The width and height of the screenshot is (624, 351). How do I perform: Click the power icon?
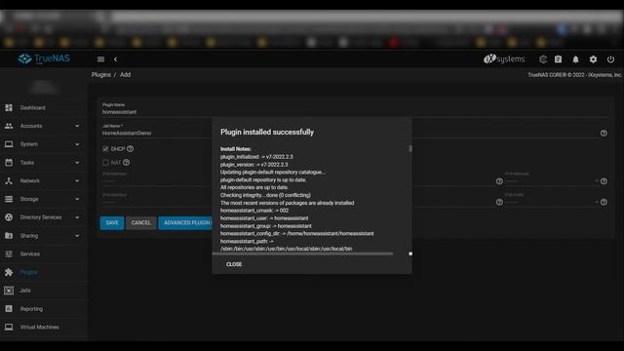(610, 59)
